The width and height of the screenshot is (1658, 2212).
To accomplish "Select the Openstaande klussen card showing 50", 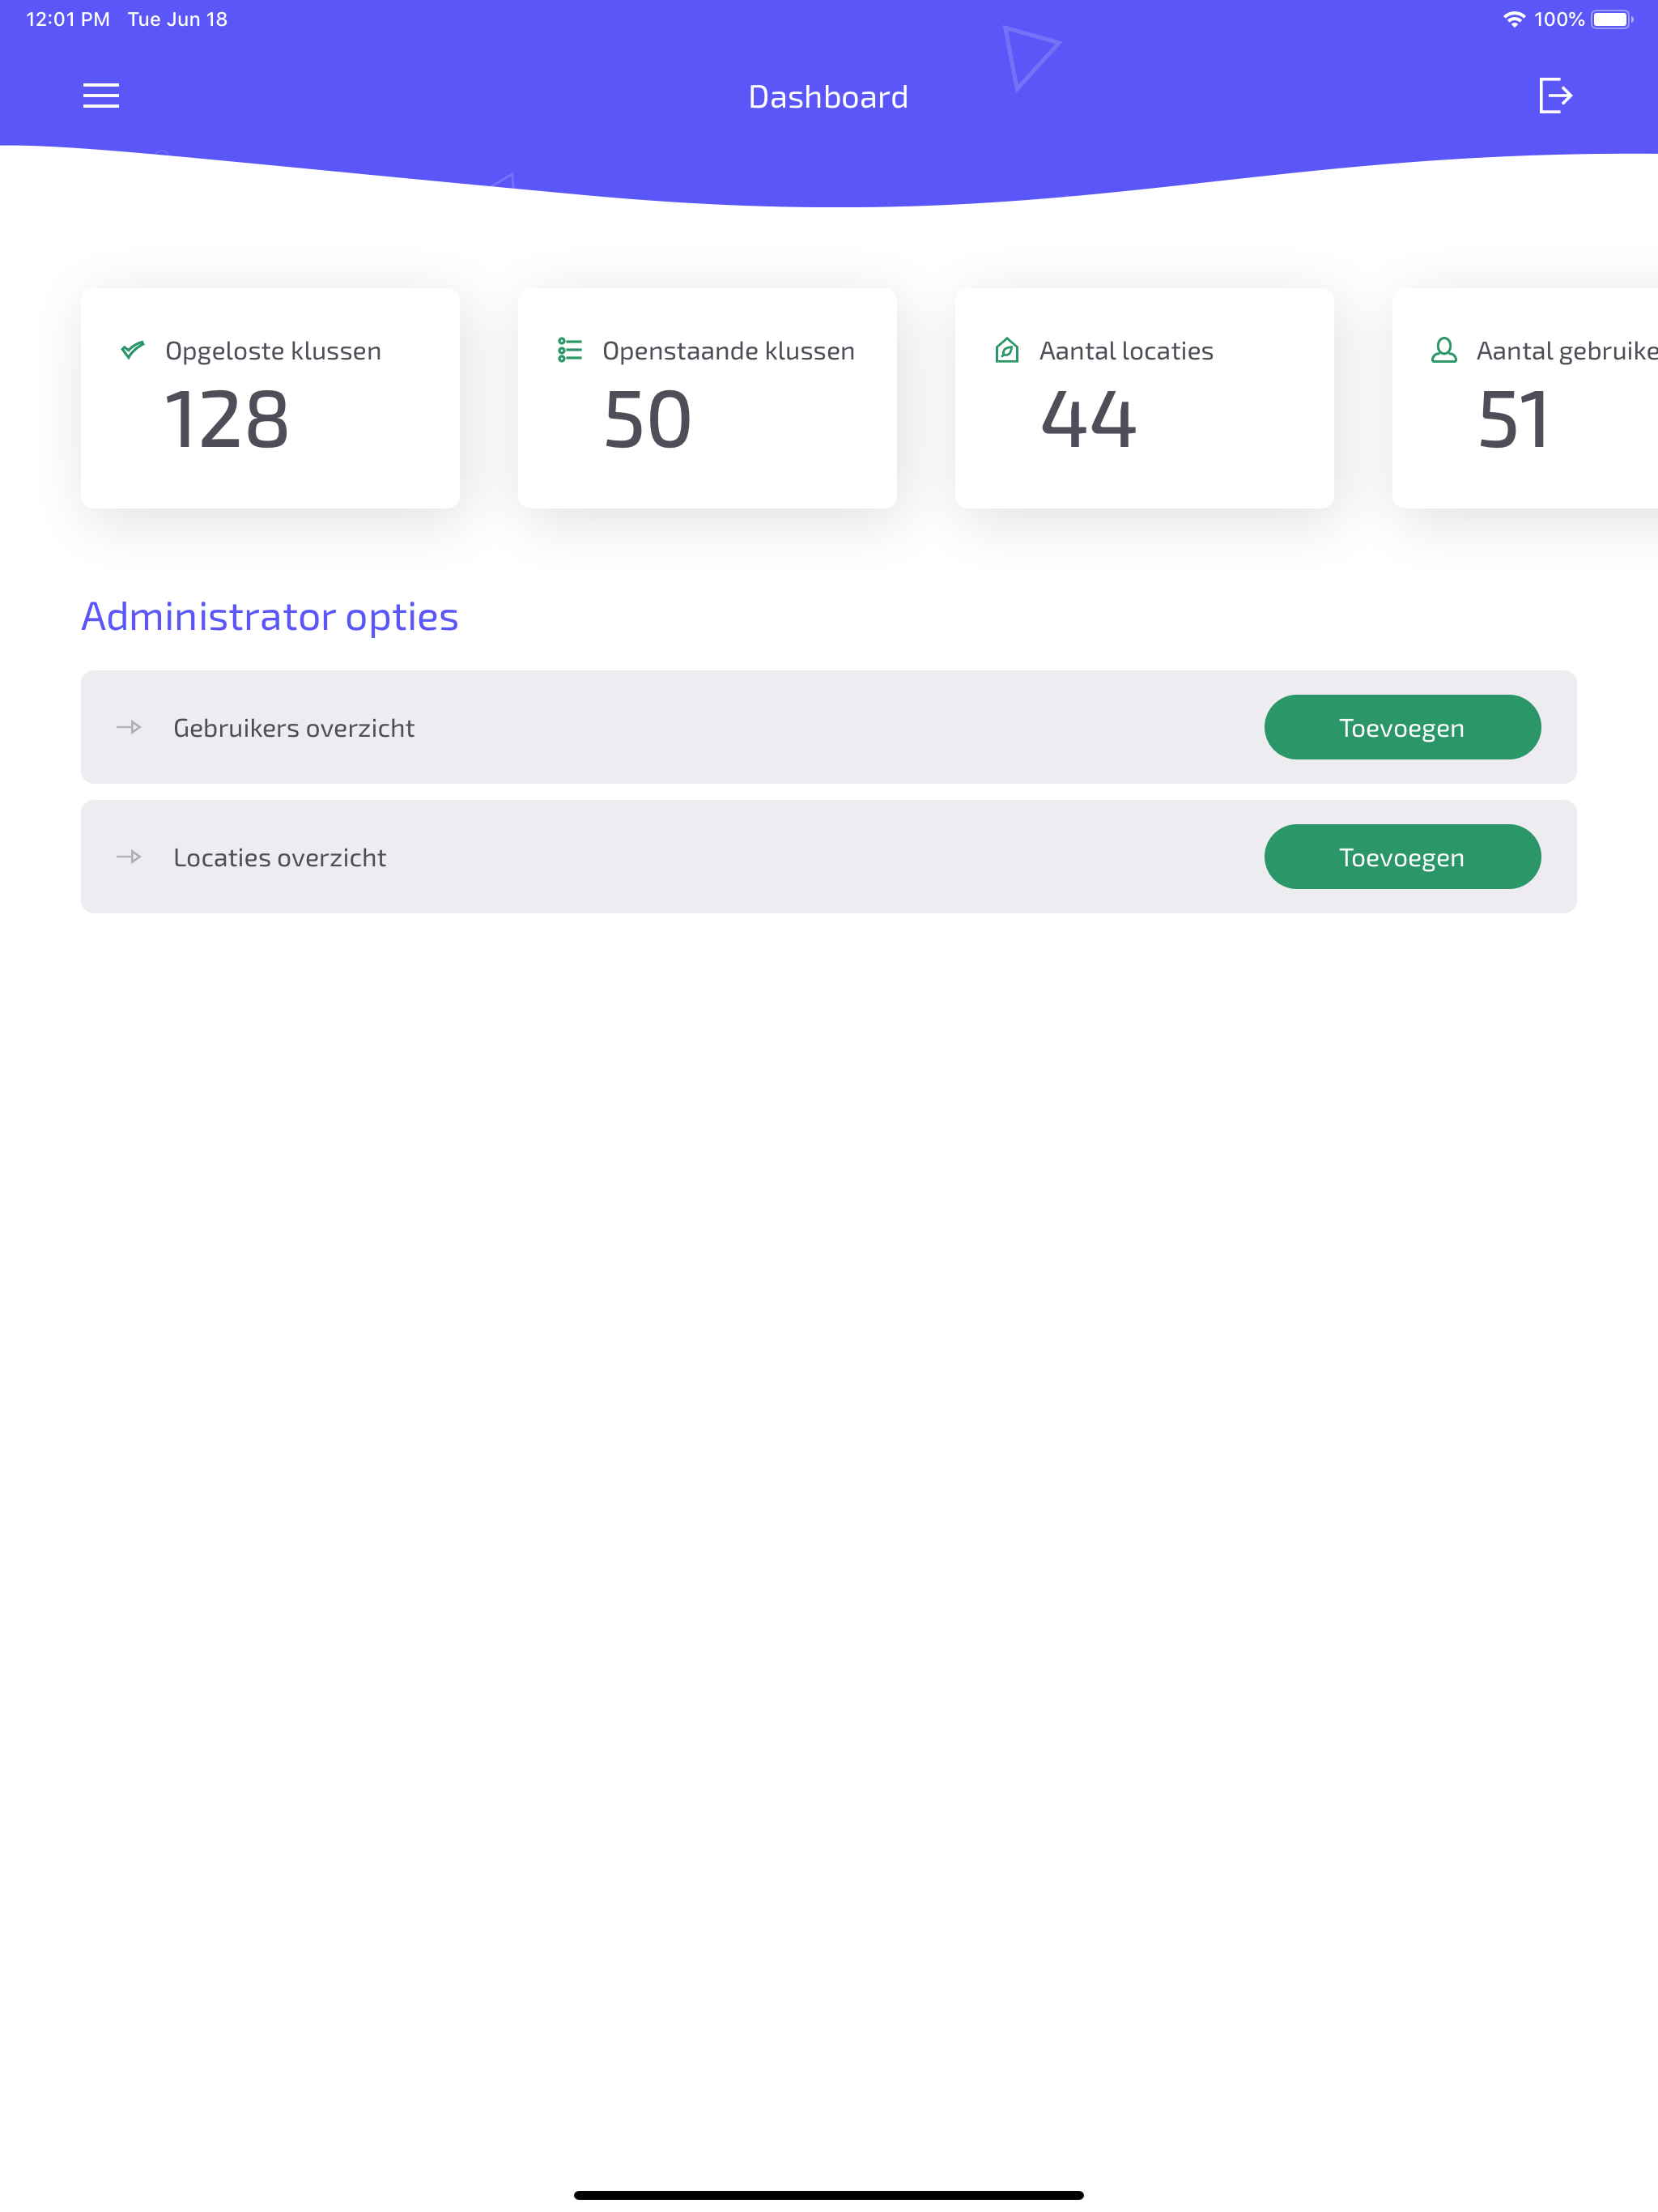I will pos(707,398).
